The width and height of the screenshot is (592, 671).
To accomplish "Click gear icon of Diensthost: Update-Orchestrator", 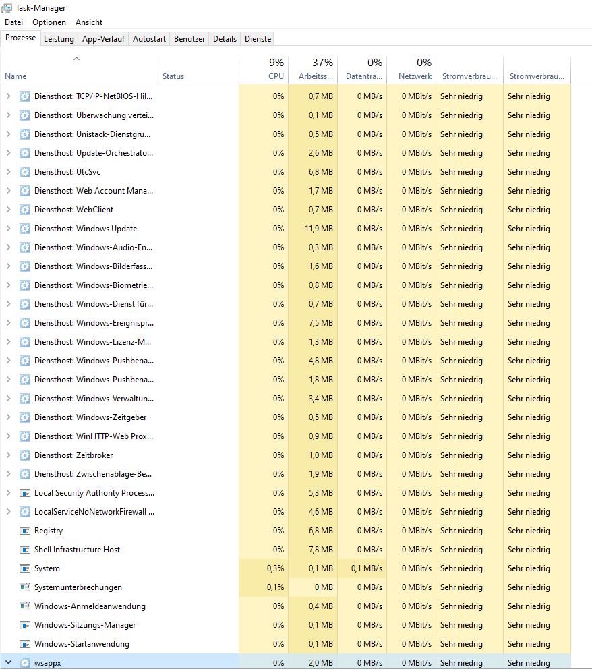I will [x=25, y=153].
